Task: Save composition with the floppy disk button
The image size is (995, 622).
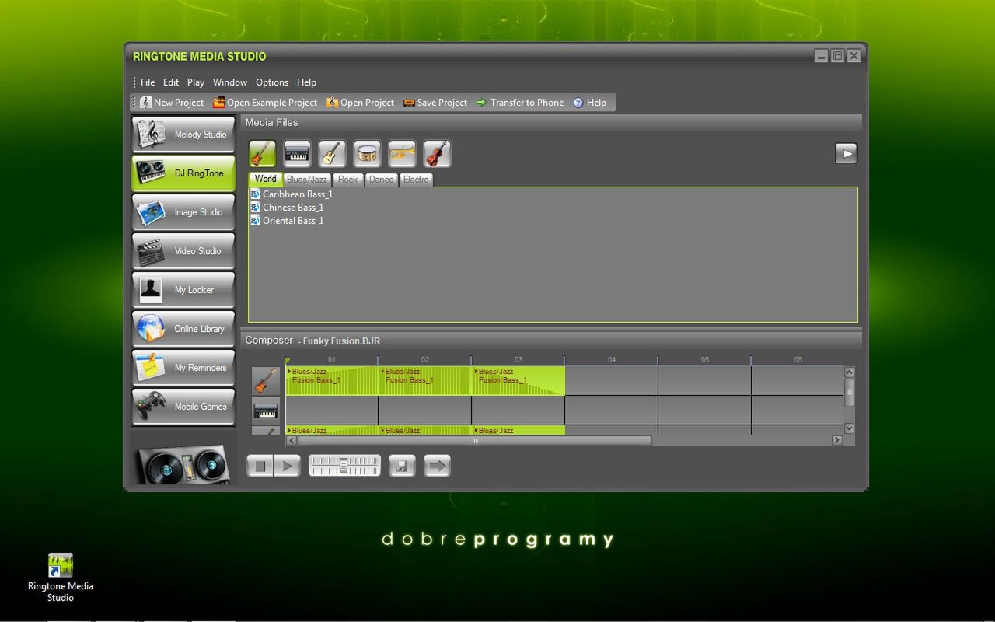Action: (x=402, y=466)
